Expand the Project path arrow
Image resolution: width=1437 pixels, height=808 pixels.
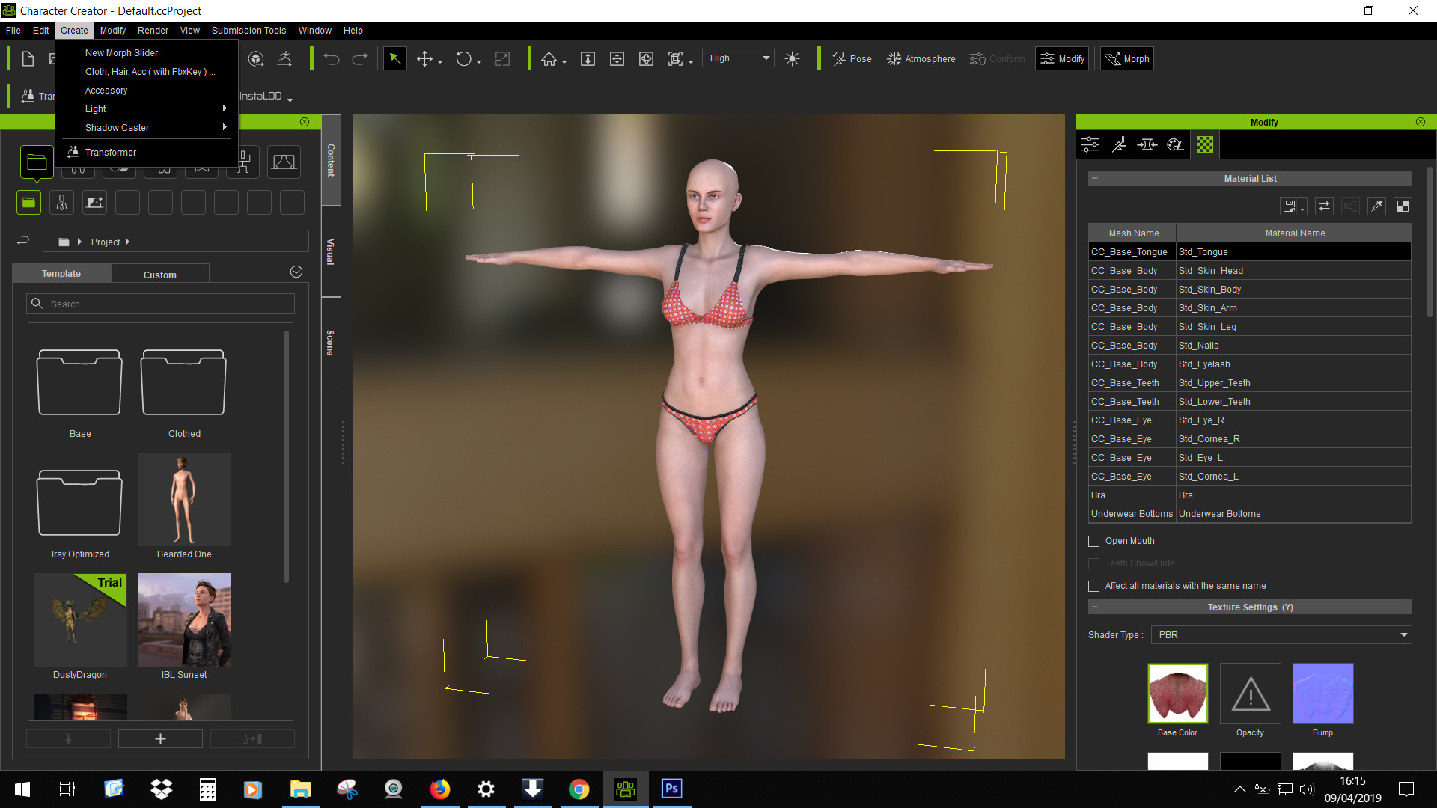(127, 242)
